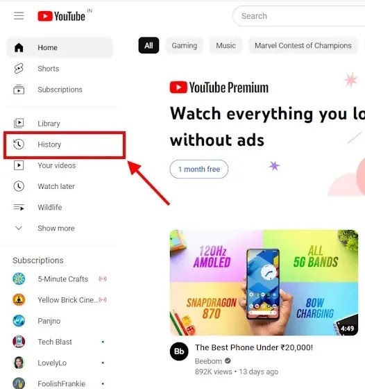This screenshot has height=389, width=365.
Task: Open Your videos
Action: tap(60, 165)
